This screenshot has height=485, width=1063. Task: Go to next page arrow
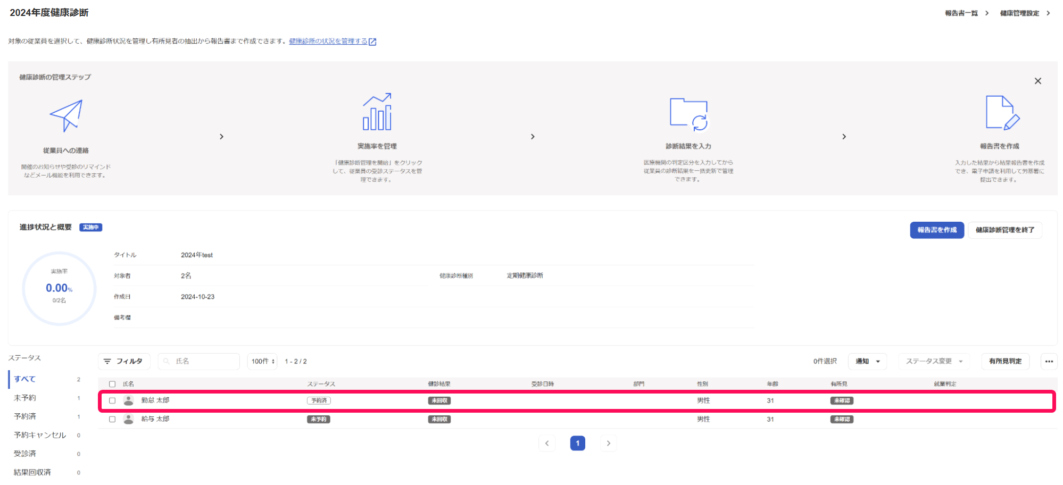click(609, 443)
